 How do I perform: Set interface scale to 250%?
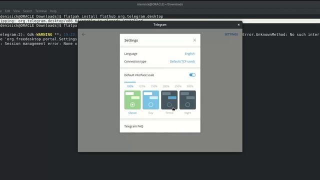[178, 86]
